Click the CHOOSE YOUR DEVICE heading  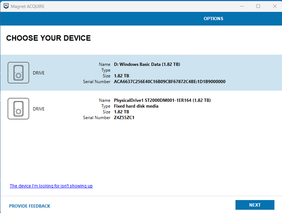point(48,38)
